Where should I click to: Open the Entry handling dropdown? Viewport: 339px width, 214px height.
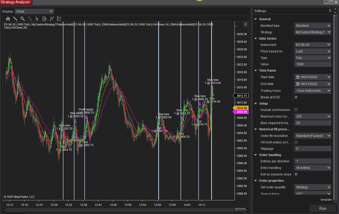point(313,168)
